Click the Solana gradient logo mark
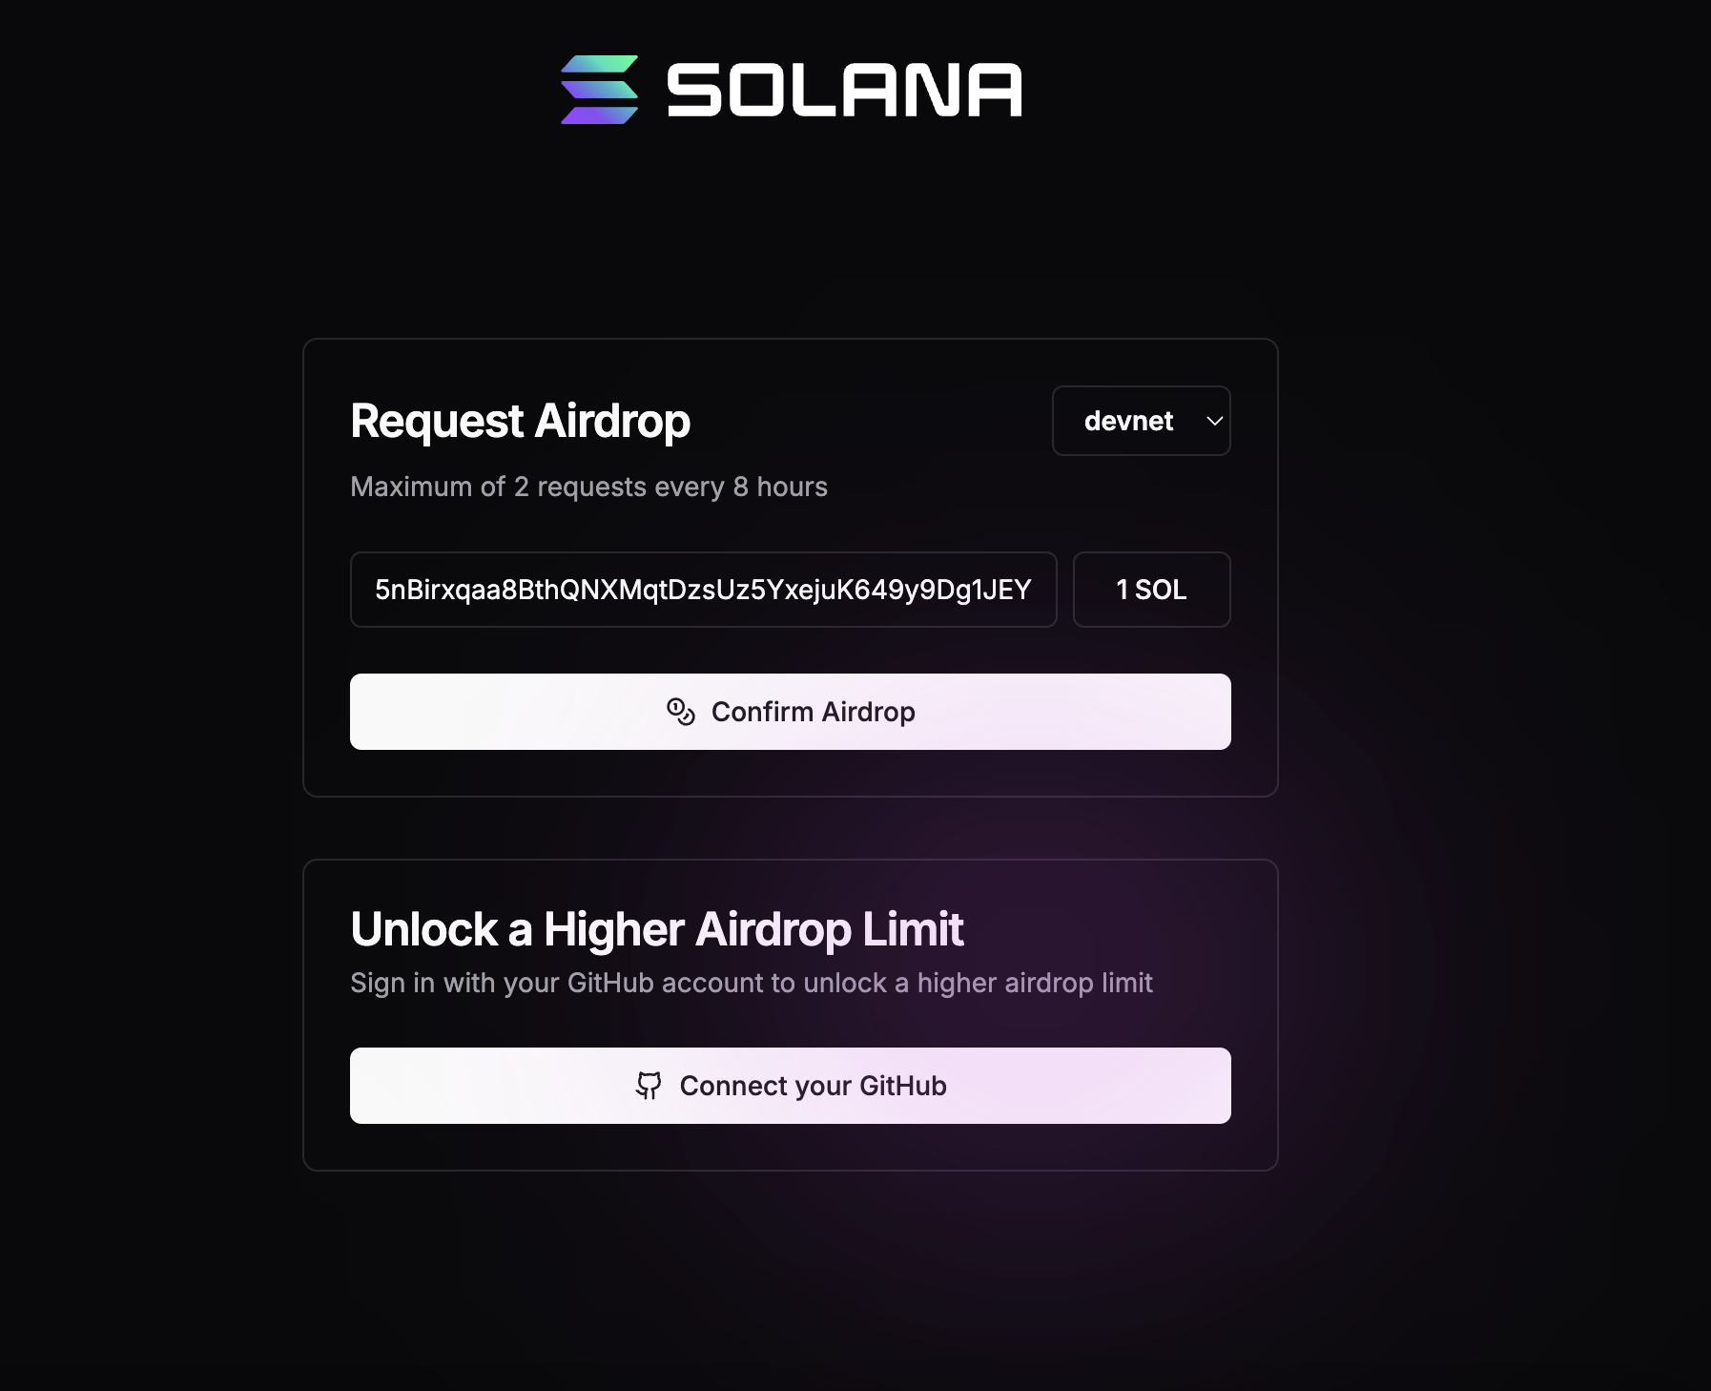The height and width of the screenshot is (1391, 1711). point(599,90)
